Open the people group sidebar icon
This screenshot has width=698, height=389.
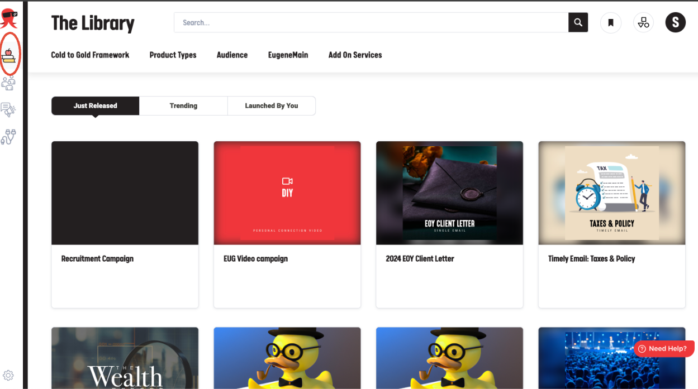click(x=8, y=83)
